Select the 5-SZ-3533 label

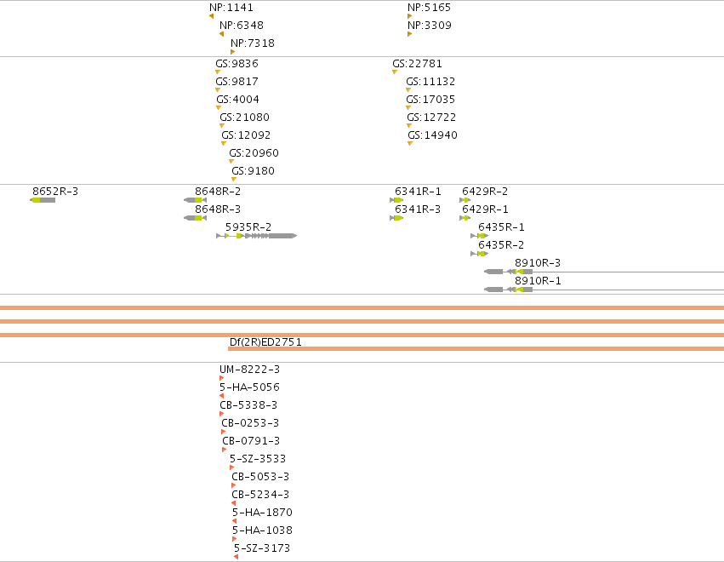pos(258,459)
